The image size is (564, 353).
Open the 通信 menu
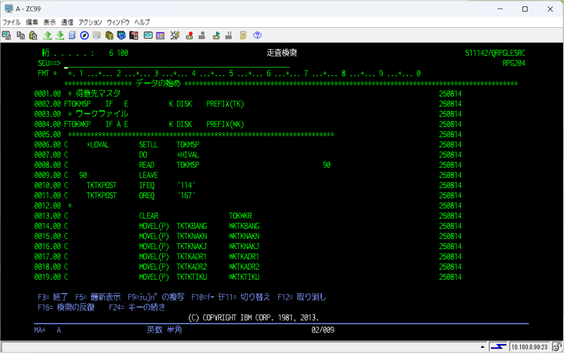tap(67, 22)
